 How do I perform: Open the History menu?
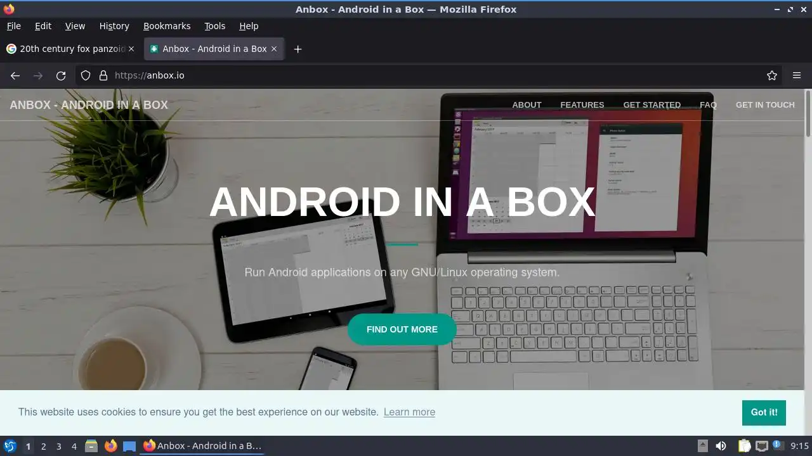click(x=114, y=26)
